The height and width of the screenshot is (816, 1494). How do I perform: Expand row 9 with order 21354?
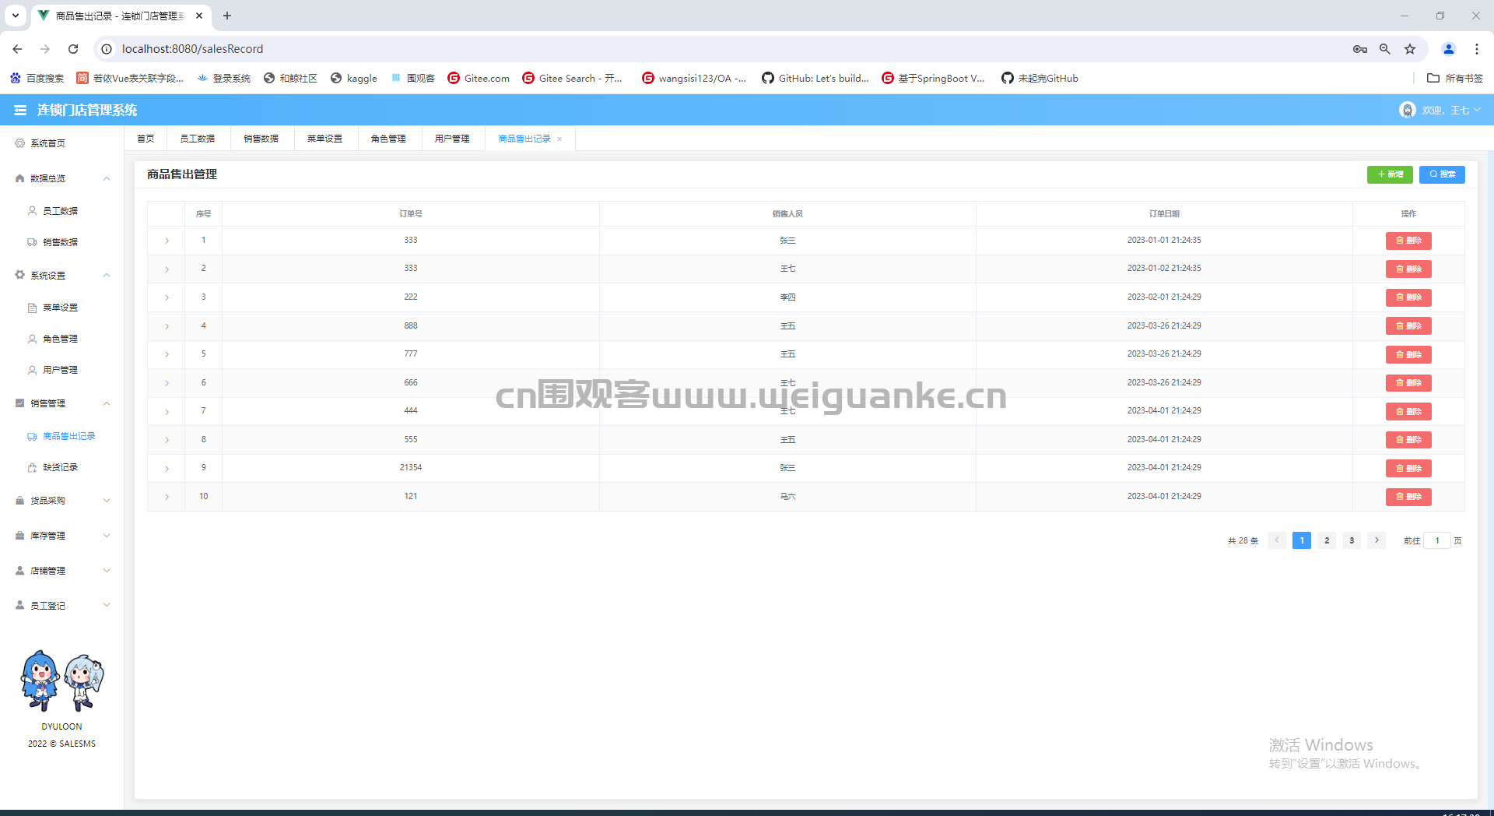(x=167, y=468)
